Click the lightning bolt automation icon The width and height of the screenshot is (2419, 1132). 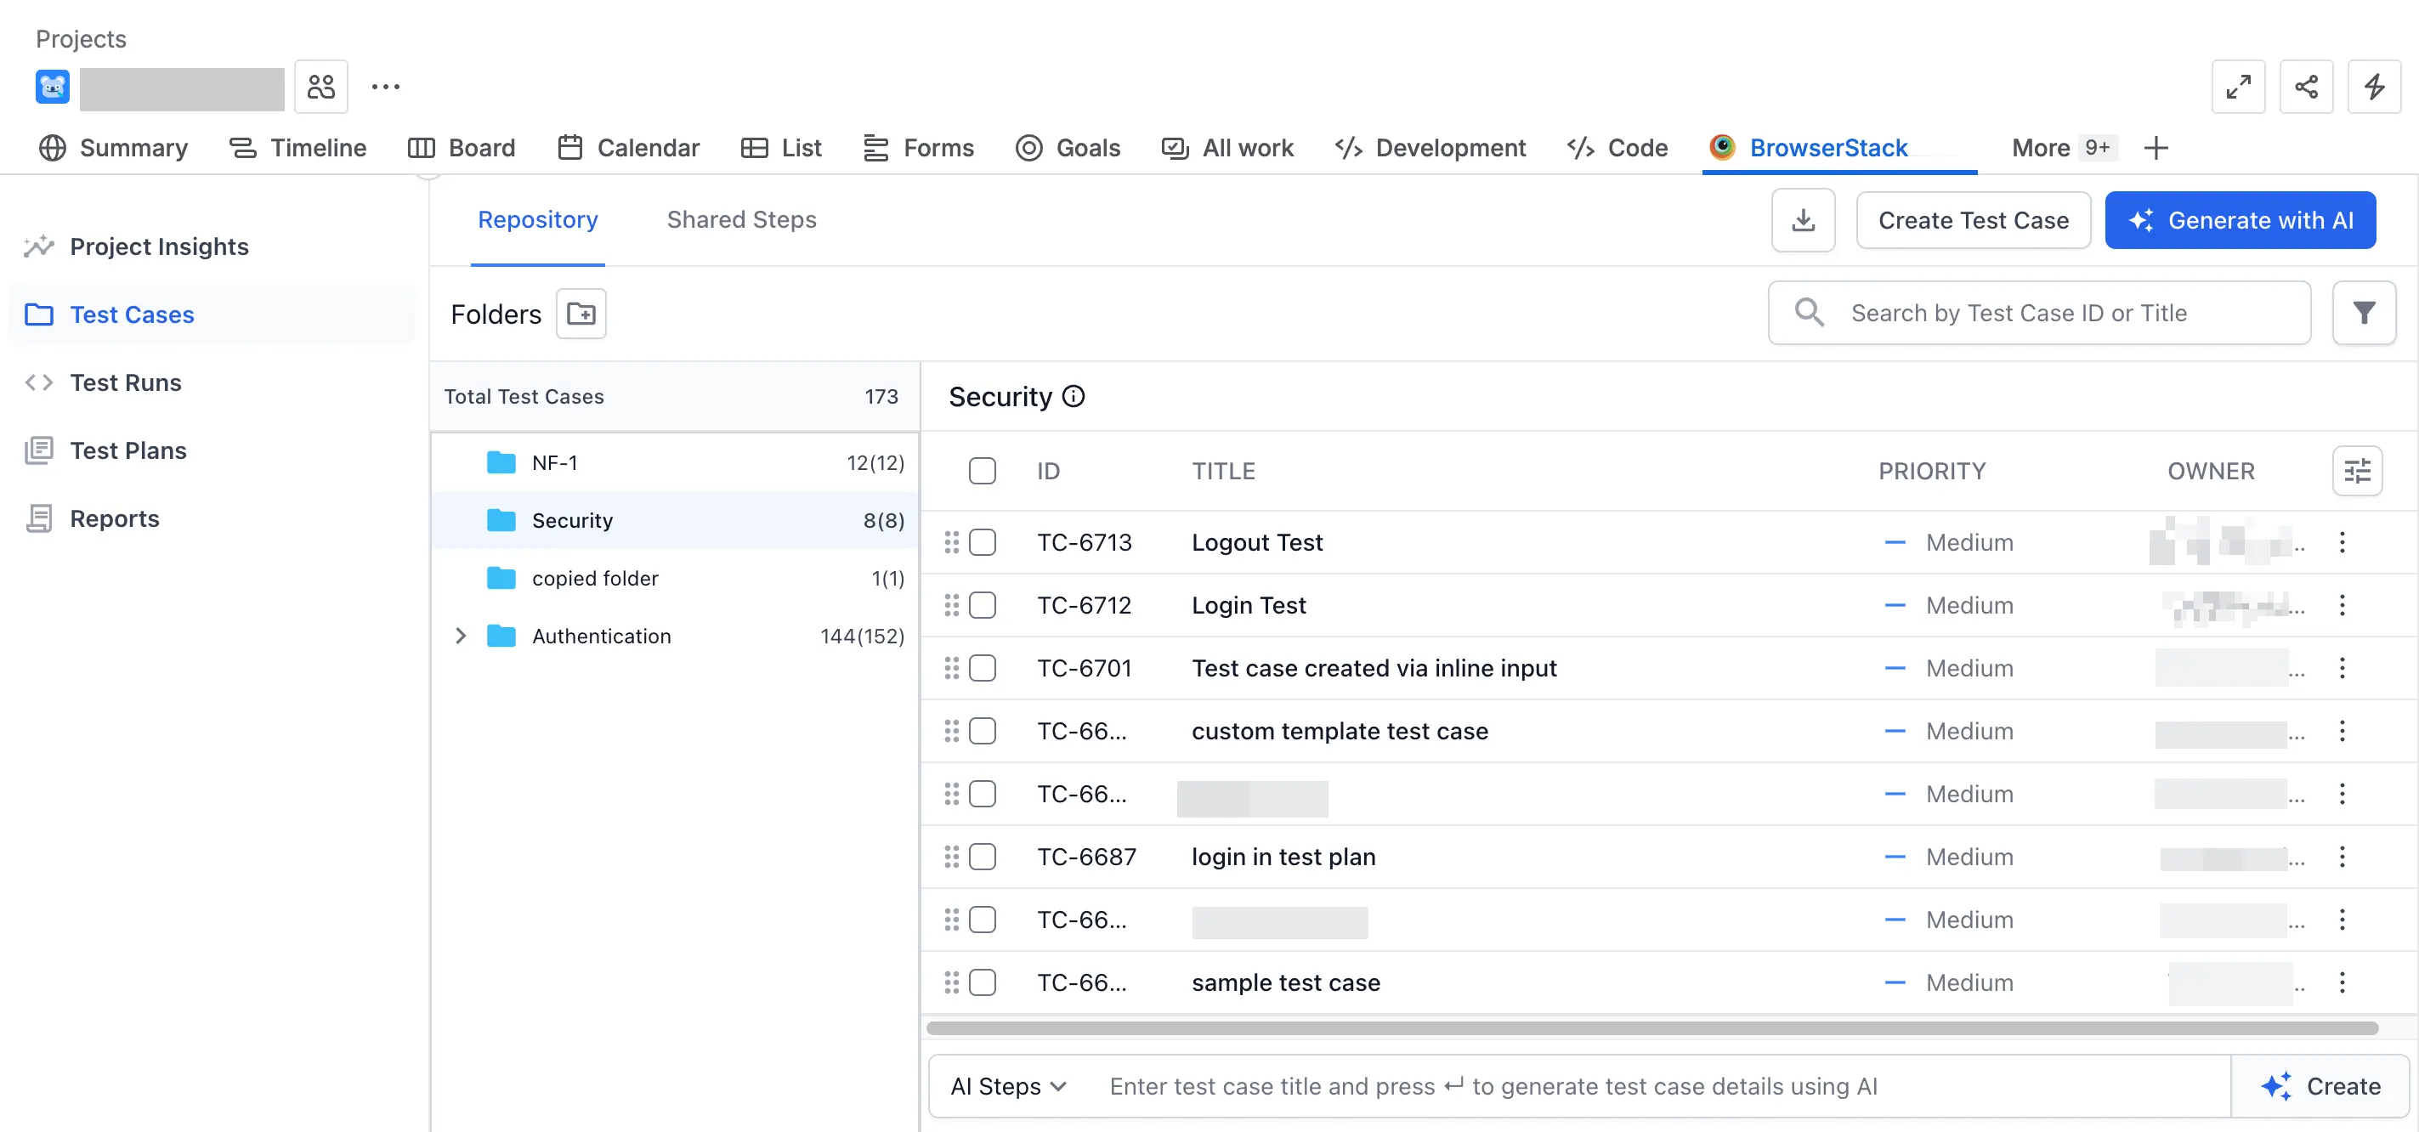click(x=2373, y=88)
